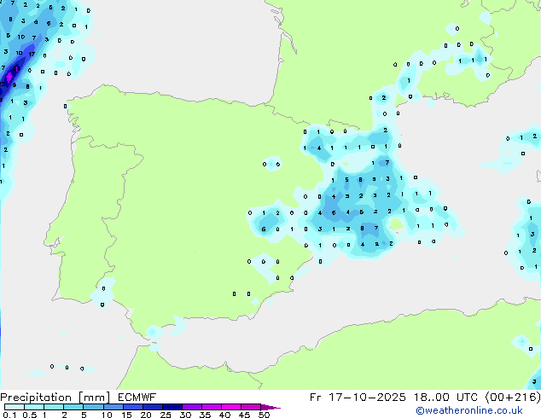Pick the purple 30 to 35 legend swatch
Image resolution: width=541 pixels, height=418 pixels.
[192, 407]
